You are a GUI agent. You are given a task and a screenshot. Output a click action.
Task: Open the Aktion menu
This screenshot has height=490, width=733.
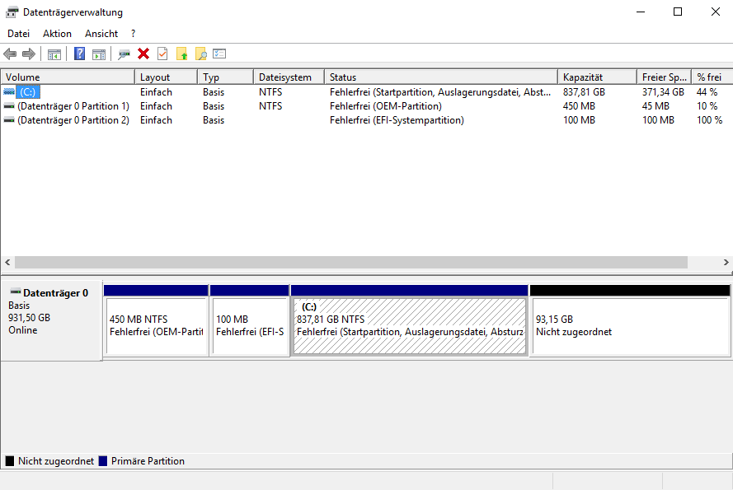pos(57,34)
